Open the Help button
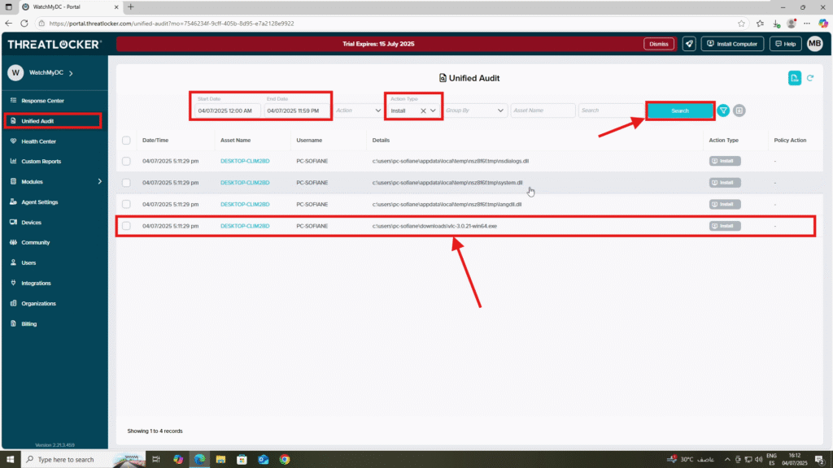The height and width of the screenshot is (468, 833). (x=785, y=44)
